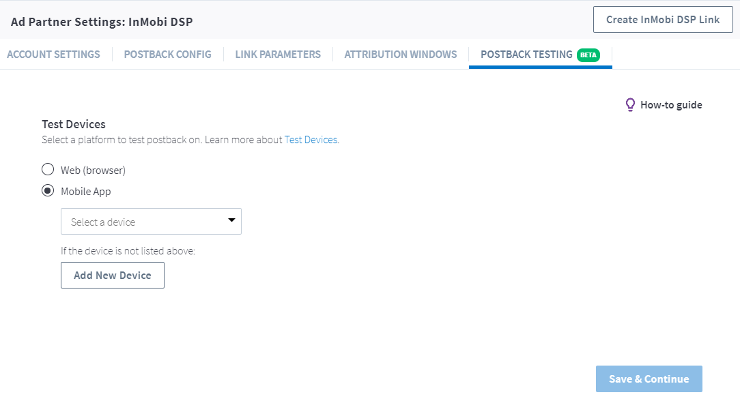
Task: Open the Select a device dropdown
Action: [151, 221]
